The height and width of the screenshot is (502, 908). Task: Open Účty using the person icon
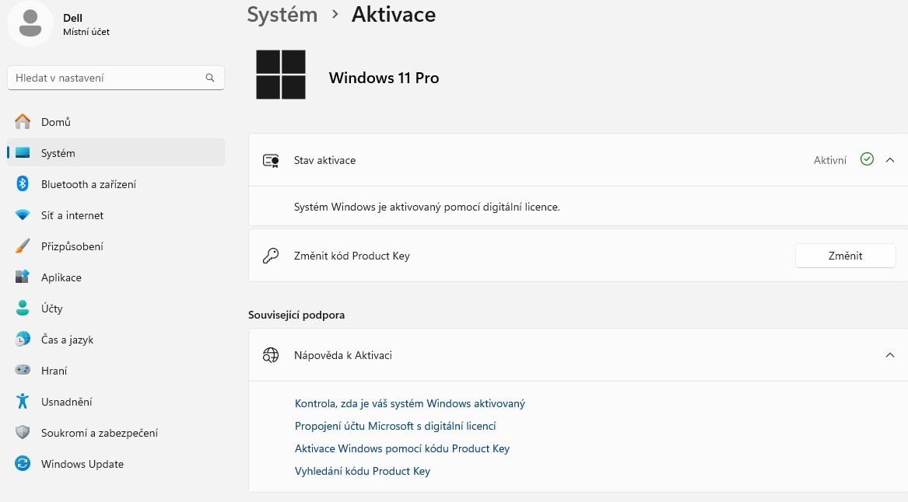click(x=23, y=309)
